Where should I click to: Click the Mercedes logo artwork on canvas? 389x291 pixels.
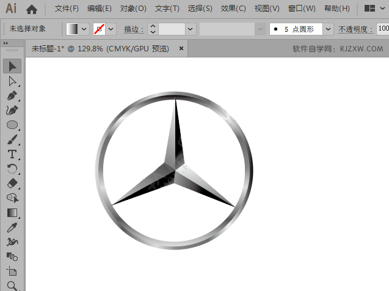coord(175,171)
